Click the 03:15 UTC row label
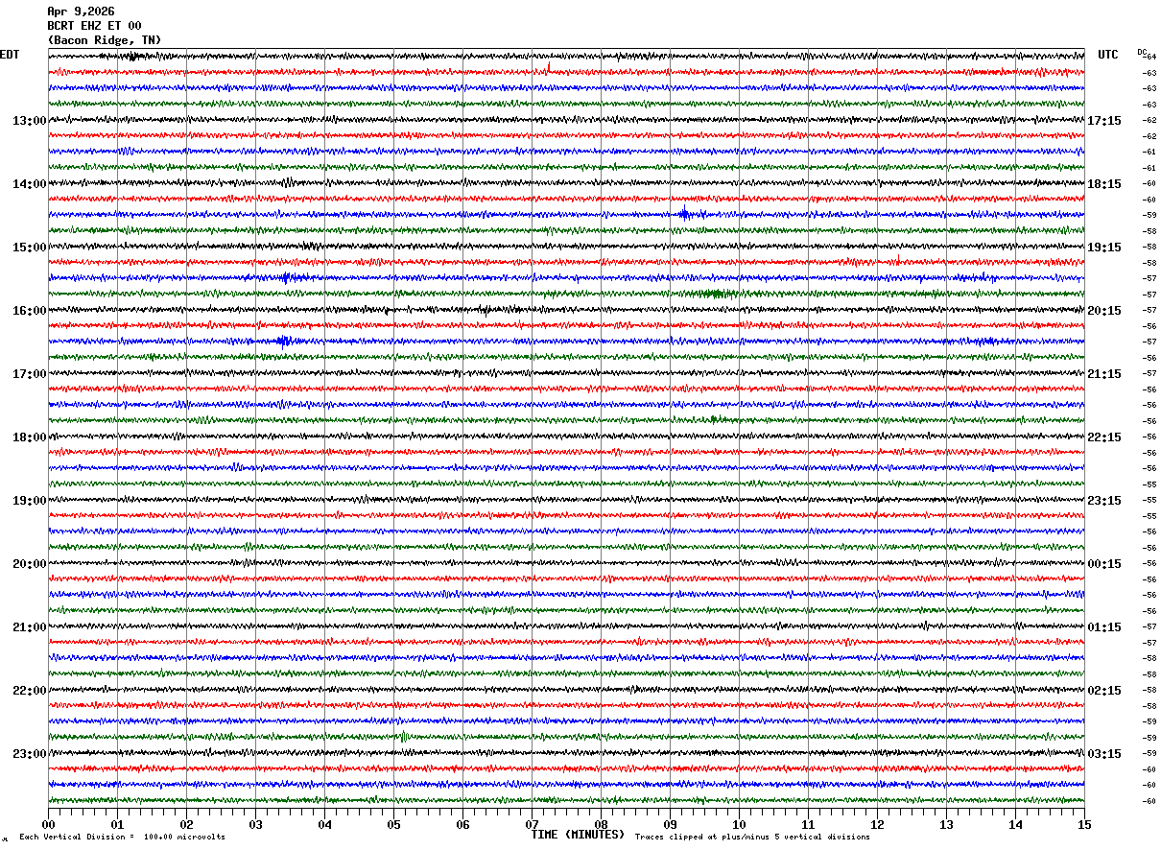1161x850 pixels. pos(1104,754)
